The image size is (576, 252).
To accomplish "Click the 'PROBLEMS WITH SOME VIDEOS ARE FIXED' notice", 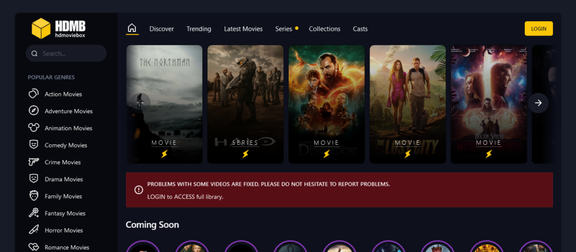I will pyautogui.click(x=268, y=184).
